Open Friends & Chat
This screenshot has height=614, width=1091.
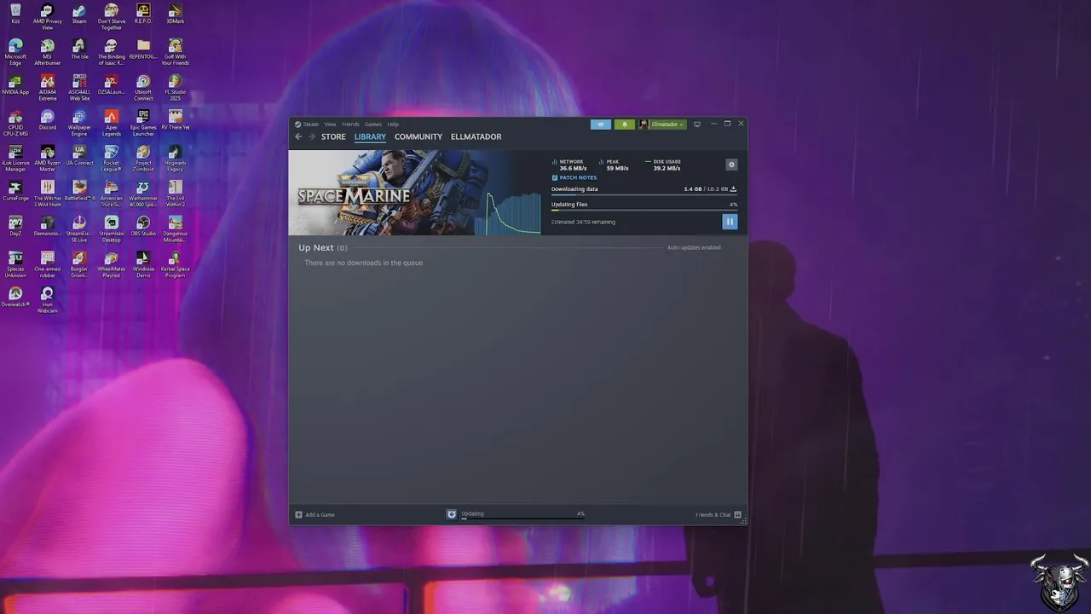(718, 514)
